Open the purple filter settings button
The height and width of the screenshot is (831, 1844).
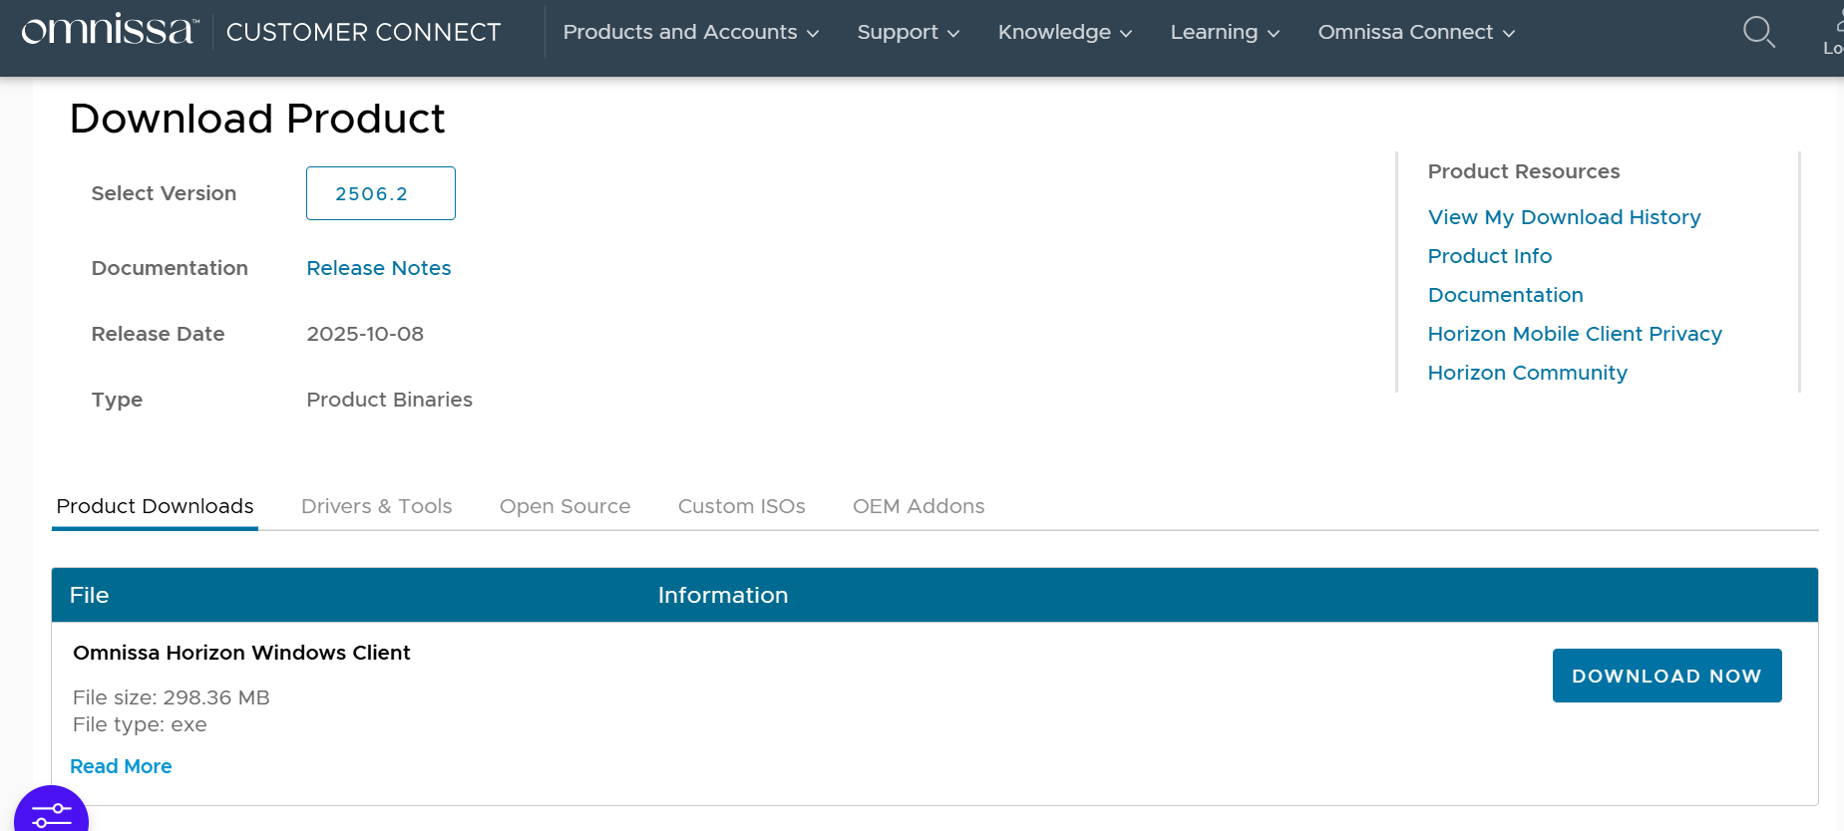coord(52,812)
